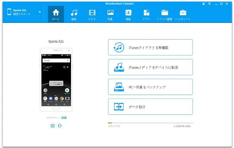The width and height of the screenshot is (234, 148).
Task: Click the user account icon in title bar
Action: (x=203, y=4)
